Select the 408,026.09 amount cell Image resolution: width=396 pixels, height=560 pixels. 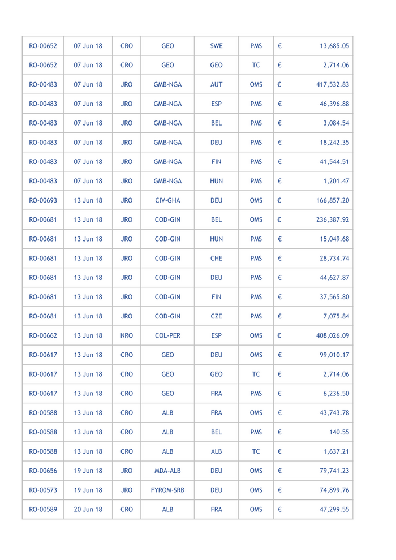[x=332, y=335]
